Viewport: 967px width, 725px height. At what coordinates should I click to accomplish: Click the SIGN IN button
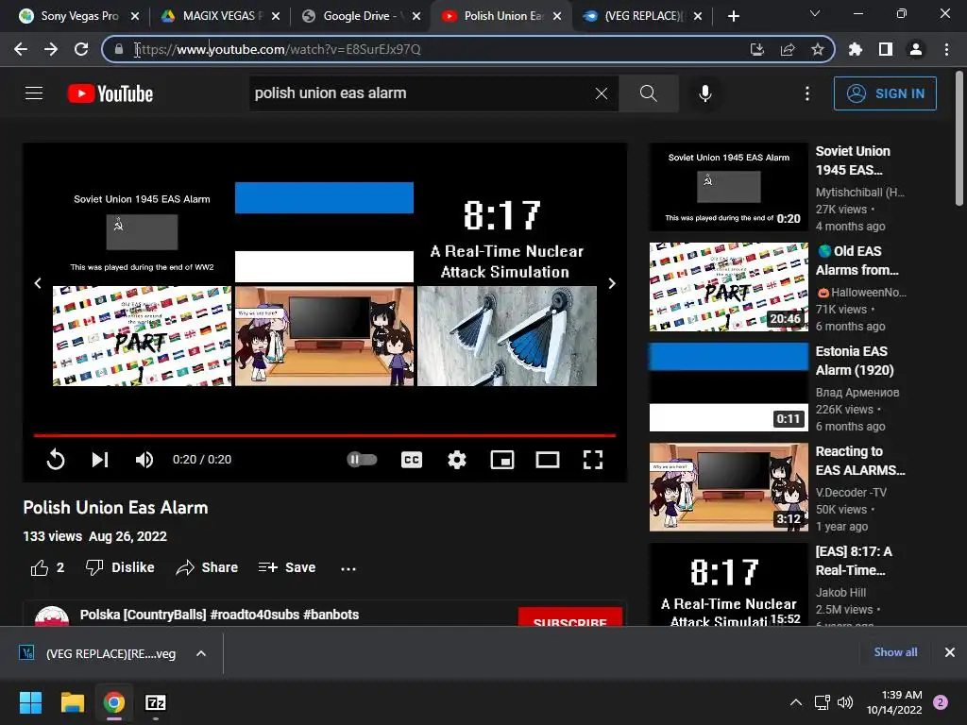click(x=885, y=93)
